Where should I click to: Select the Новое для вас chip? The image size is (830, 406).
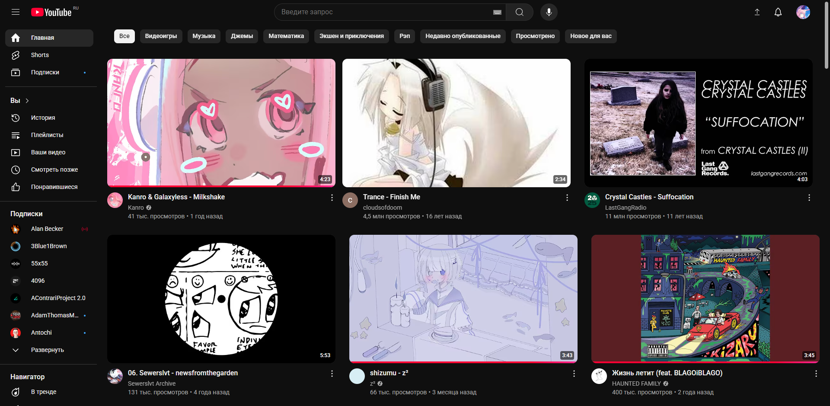pyautogui.click(x=591, y=36)
